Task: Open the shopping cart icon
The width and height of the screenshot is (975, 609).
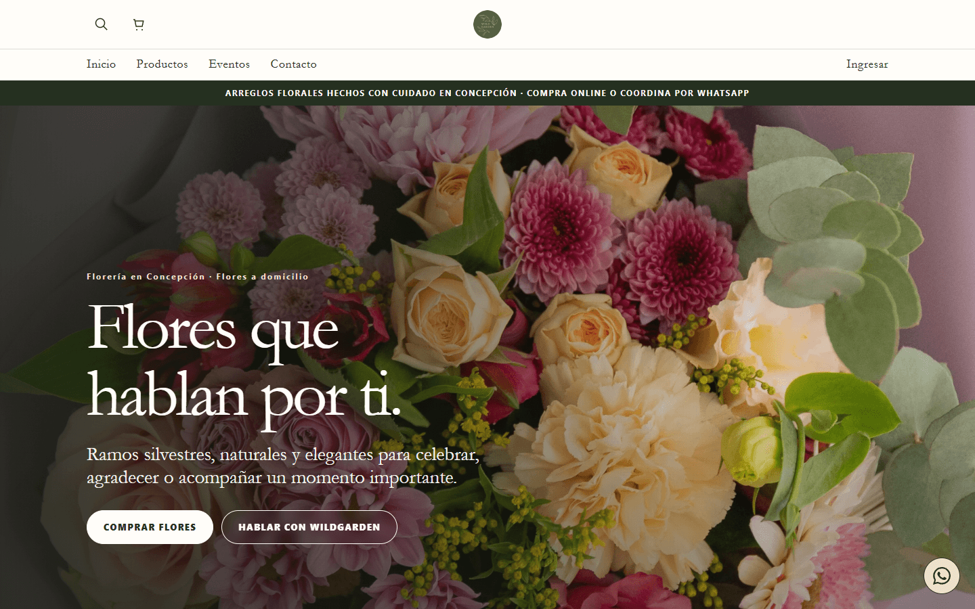Action: coord(139,24)
